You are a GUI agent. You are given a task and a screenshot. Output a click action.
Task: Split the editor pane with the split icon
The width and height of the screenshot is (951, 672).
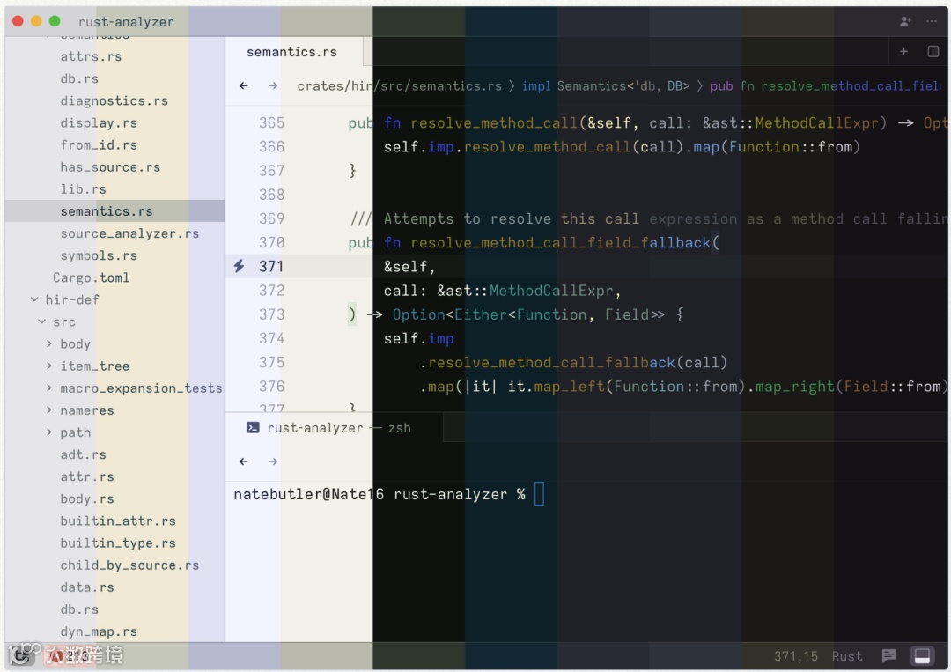click(x=933, y=52)
